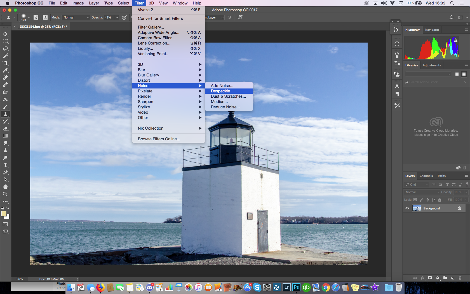This screenshot has width=470, height=294.
Task: Toggle lock position
Action: click(x=427, y=200)
